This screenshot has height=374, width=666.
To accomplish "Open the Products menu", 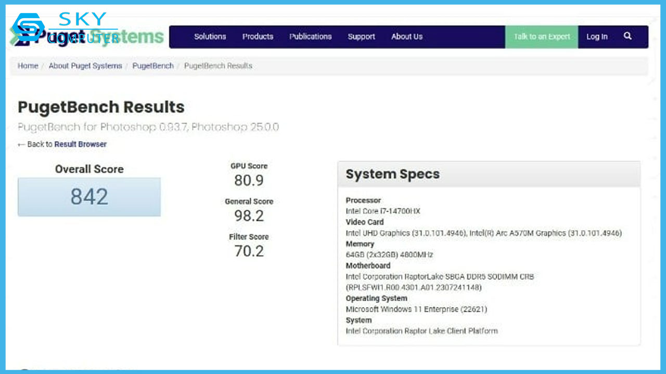I will click(x=258, y=36).
